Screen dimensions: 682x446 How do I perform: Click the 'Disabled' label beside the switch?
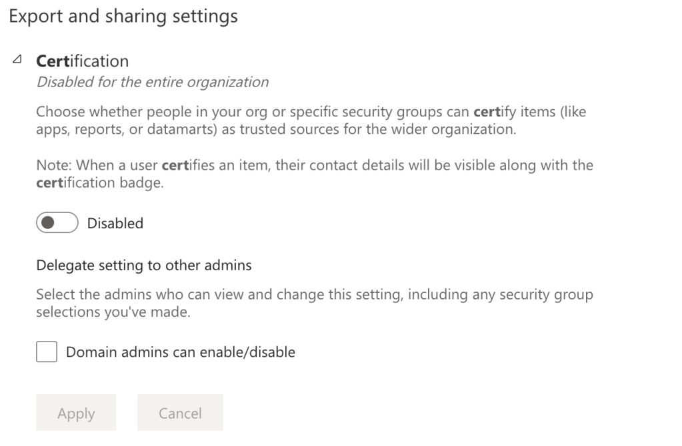pyautogui.click(x=115, y=224)
